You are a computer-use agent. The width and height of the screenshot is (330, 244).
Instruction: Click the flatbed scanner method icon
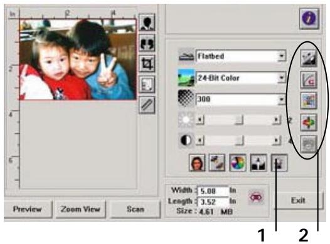(186, 56)
